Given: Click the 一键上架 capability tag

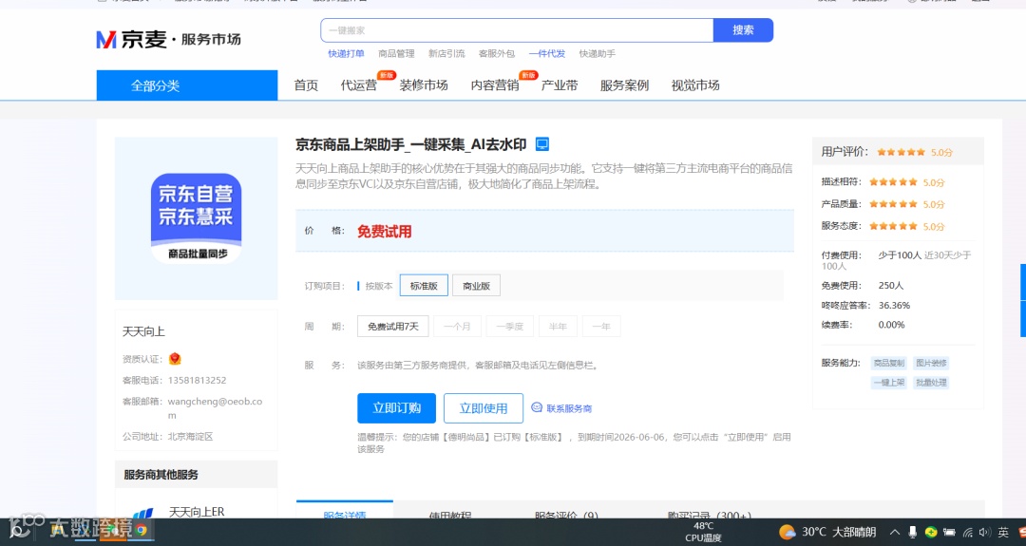Looking at the screenshot, I should [x=888, y=383].
